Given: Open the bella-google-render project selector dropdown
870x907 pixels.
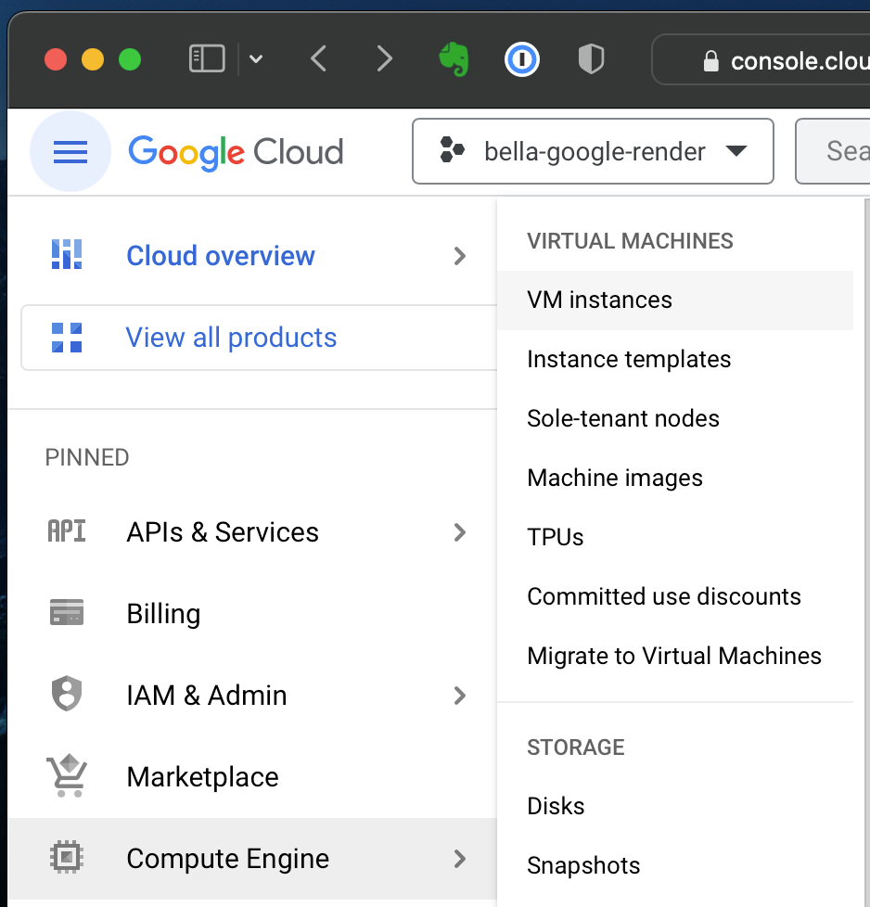Looking at the screenshot, I should pos(593,151).
